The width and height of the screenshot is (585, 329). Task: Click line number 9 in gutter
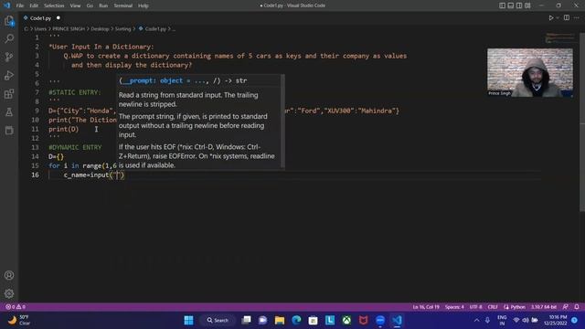click(x=37, y=111)
